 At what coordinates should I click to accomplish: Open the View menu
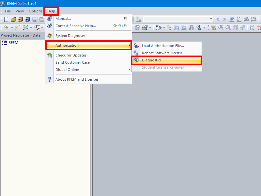[20, 11]
